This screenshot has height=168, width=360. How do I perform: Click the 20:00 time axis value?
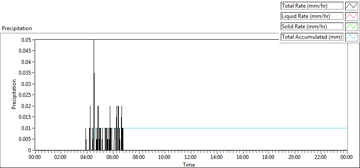(x=295, y=157)
